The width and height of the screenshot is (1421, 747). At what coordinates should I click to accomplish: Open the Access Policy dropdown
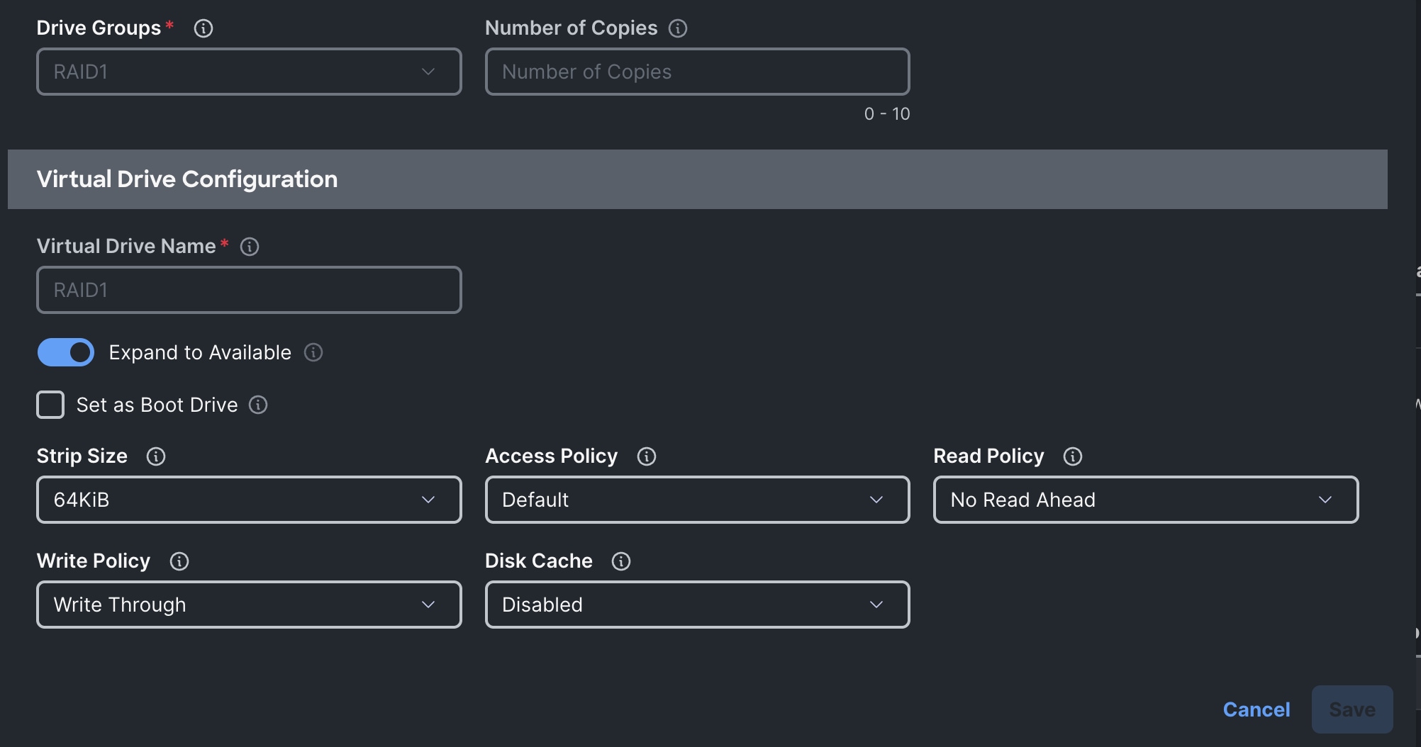pos(697,500)
